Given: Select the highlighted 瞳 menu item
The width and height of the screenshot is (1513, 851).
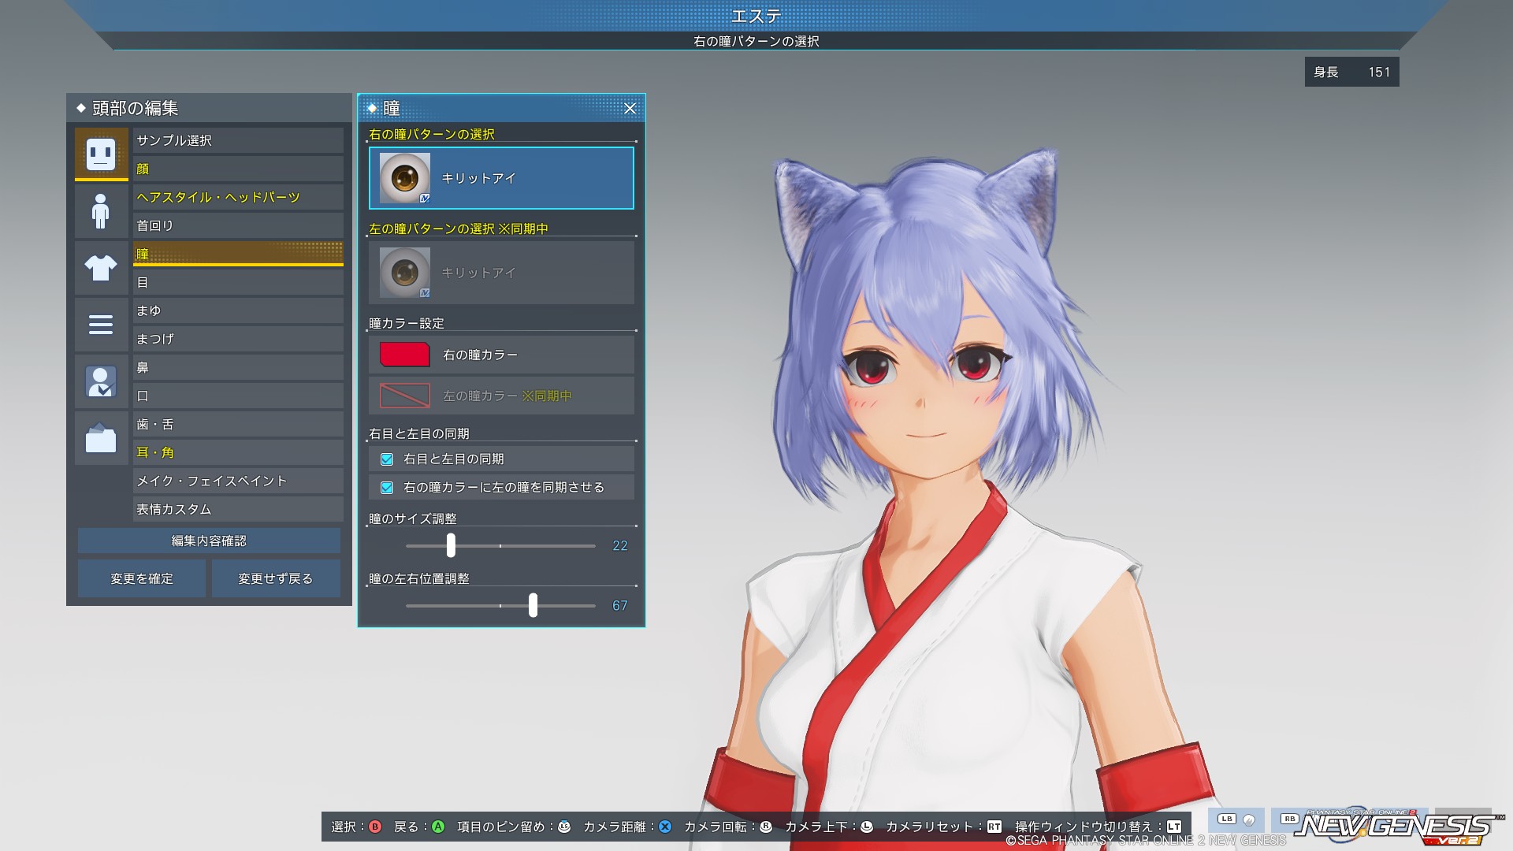Looking at the screenshot, I should 238,254.
